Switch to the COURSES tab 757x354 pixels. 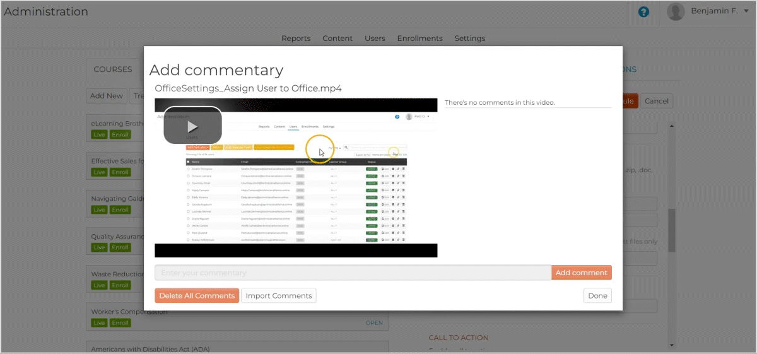(x=113, y=69)
